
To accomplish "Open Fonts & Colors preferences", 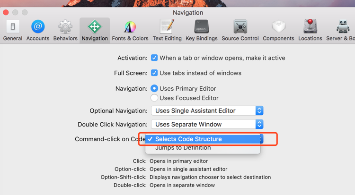I will [130, 30].
